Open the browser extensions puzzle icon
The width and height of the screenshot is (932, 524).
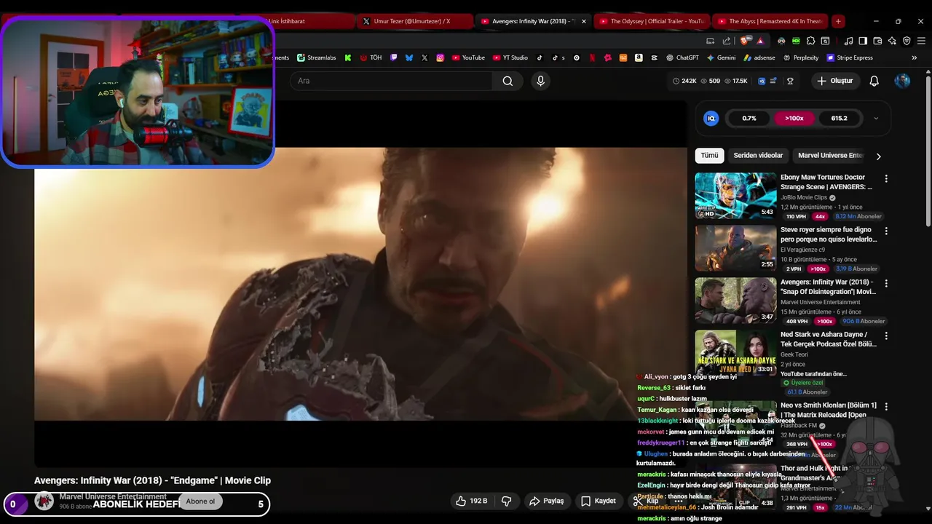click(810, 41)
